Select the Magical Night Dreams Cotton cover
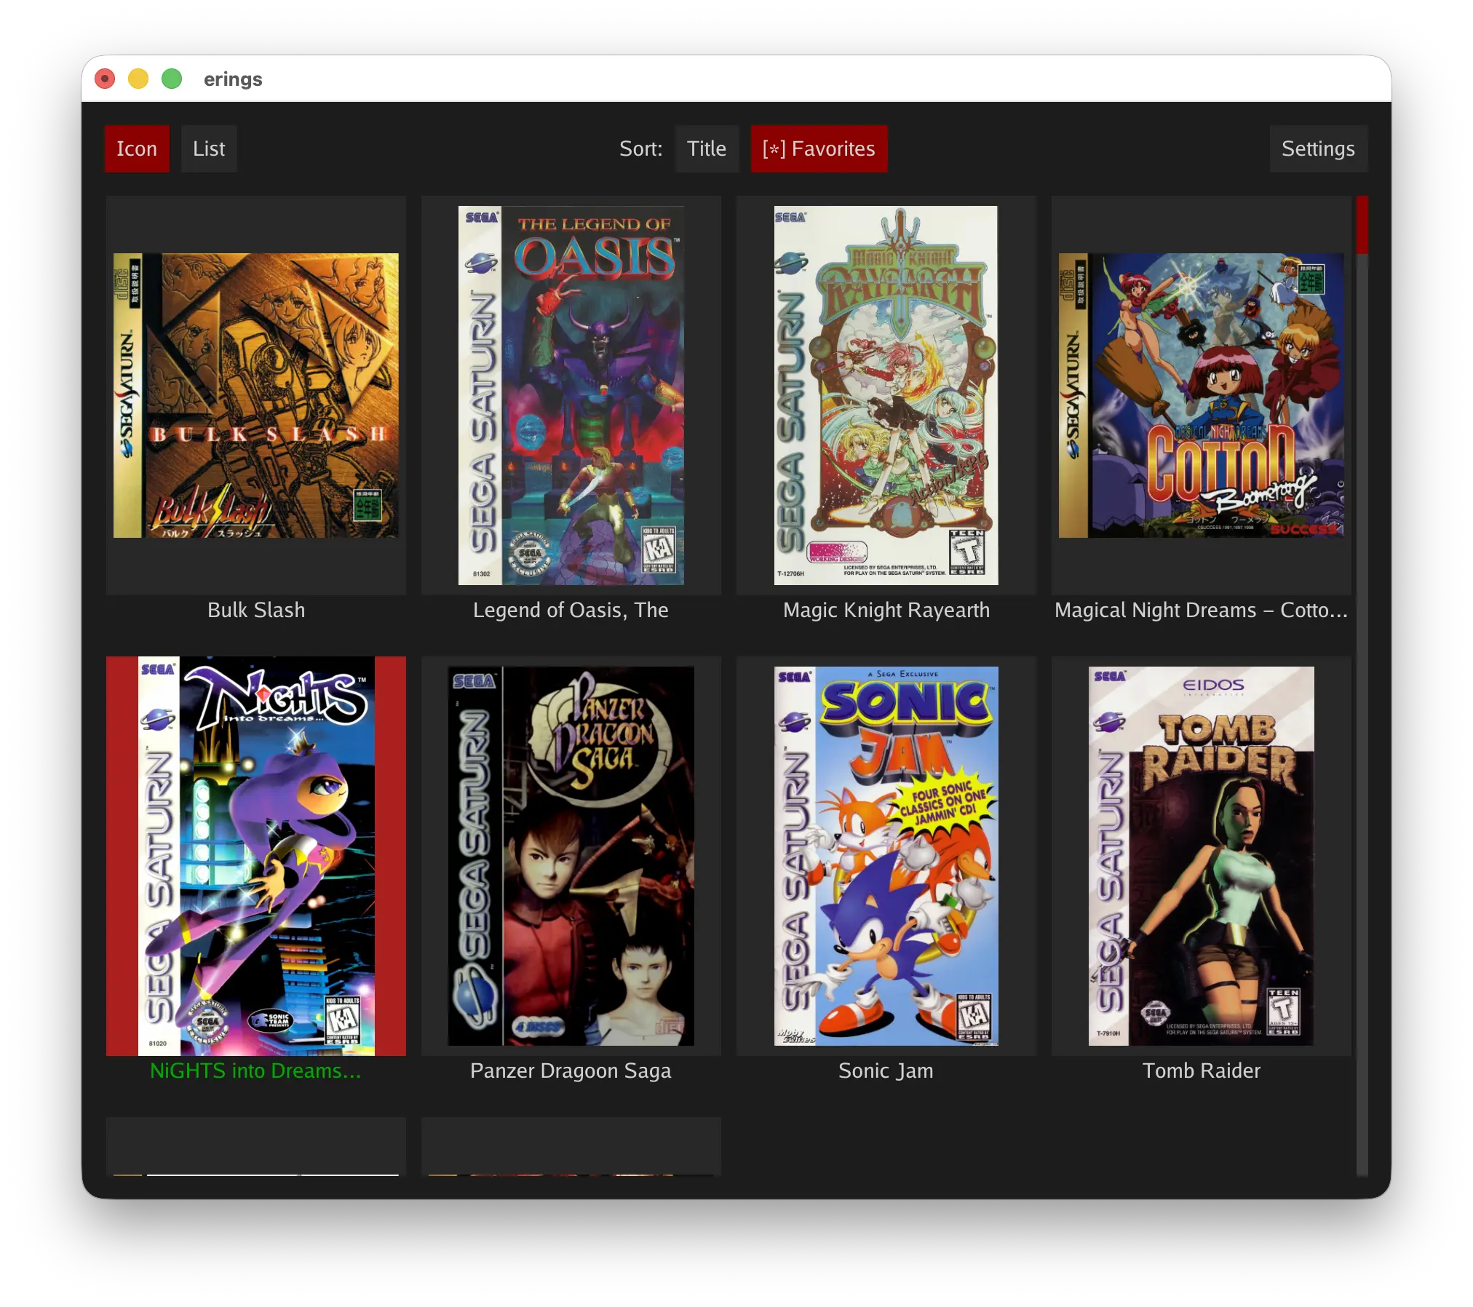Viewport: 1473px width, 1307px height. click(x=1202, y=395)
